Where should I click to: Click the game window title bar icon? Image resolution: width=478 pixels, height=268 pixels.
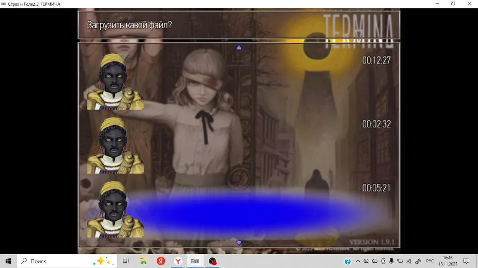(x=3, y=4)
